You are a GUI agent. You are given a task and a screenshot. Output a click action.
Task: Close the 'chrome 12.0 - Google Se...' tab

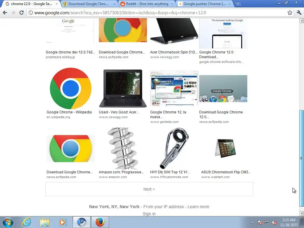point(57,4)
